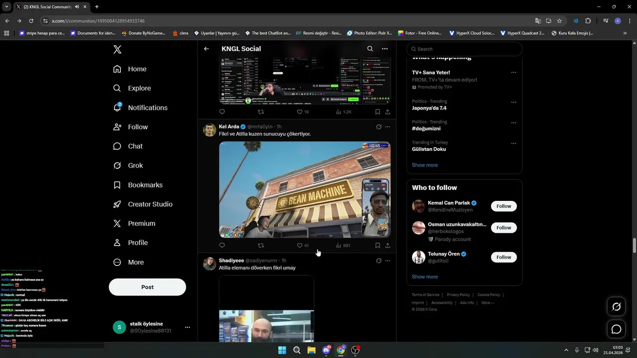Open HyperX Cloud bookmark
Viewport: 637px width, 358px height.
click(x=471, y=33)
